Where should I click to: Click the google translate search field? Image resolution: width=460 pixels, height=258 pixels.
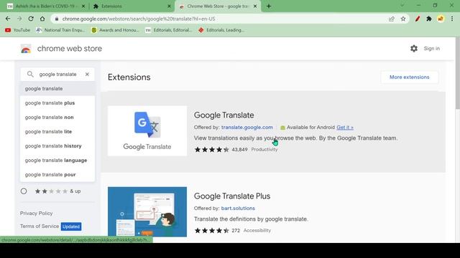57,75
